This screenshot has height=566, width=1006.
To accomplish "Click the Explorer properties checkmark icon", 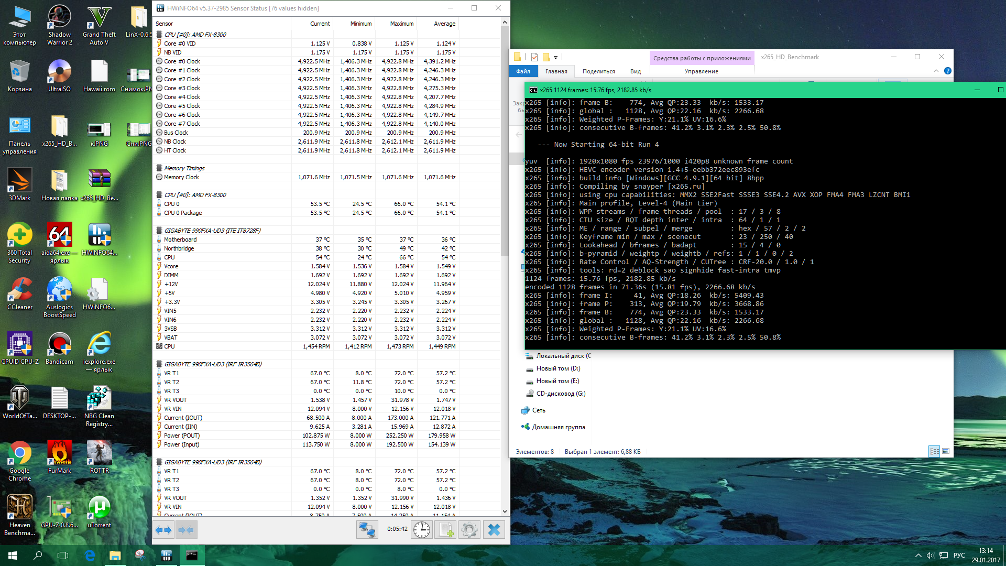I will click(534, 57).
